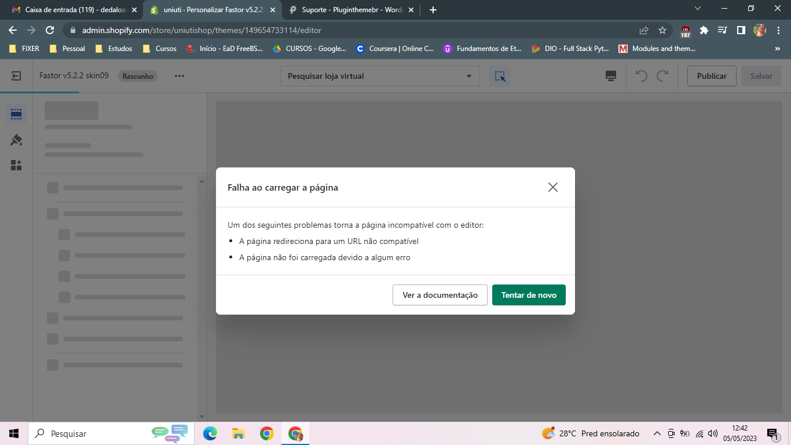Open the red extension with the 187 badge
This screenshot has width=791, height=445.
tap(686, 31)
